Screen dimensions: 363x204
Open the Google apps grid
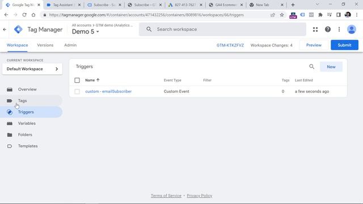tap(315, 29)
